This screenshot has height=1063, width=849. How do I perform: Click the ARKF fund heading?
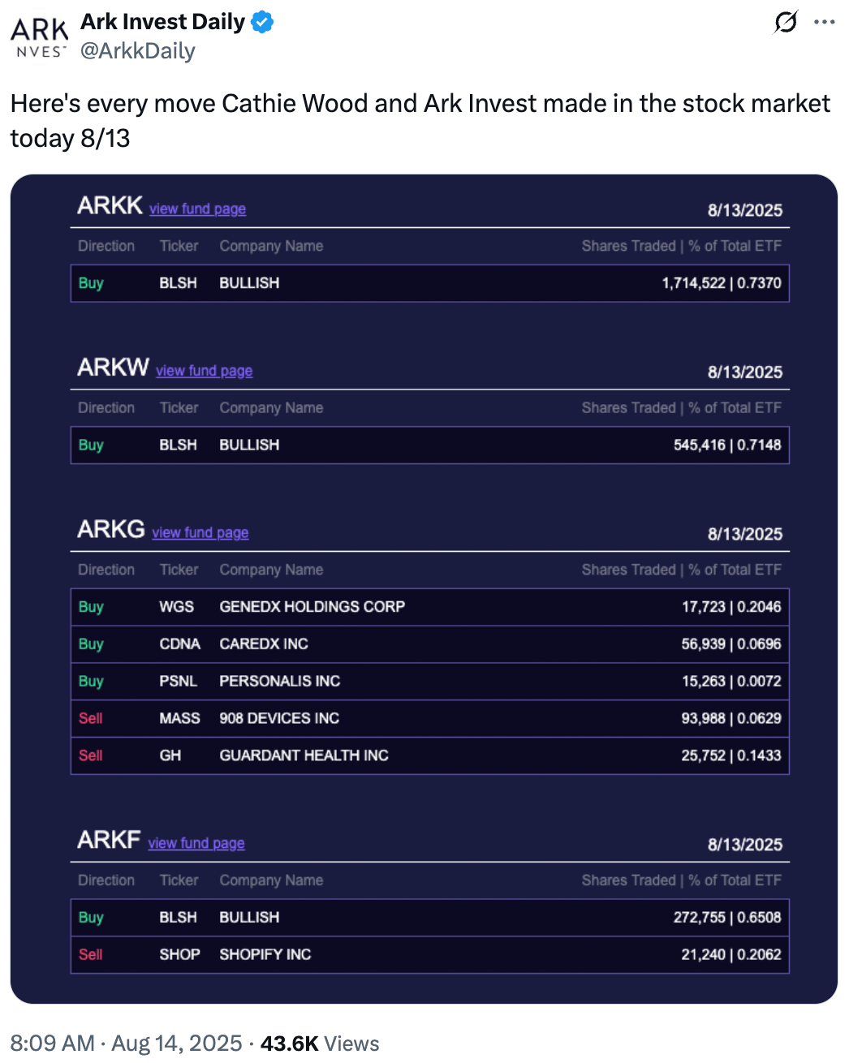(109, 840)
